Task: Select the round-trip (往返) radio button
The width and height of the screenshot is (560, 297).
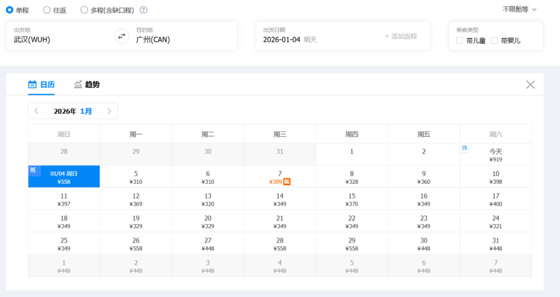Action: 47,10
